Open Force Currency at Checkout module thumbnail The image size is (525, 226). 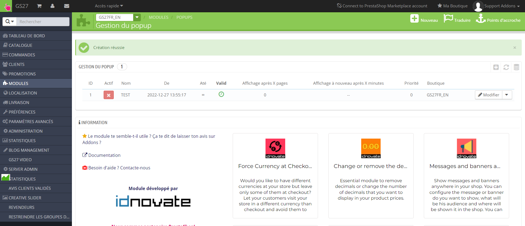275,148
